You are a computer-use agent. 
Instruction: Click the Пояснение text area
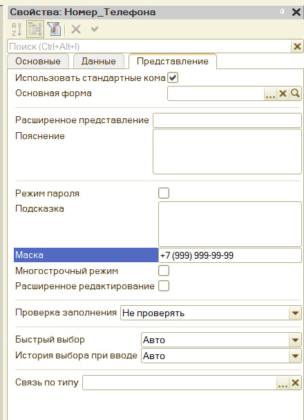227,152
